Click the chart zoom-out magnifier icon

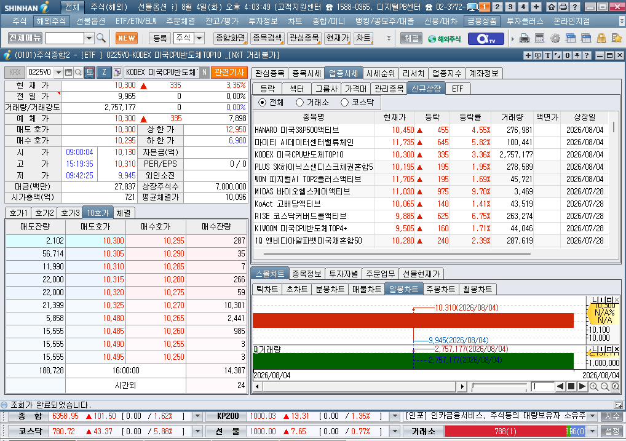(x=604, y=386)
